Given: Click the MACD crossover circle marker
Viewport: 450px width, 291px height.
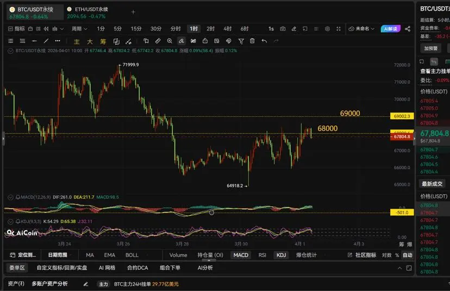Looking at the screenshot, I should [x=211, y=213].
